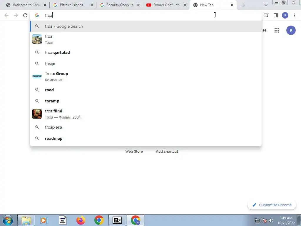Image resolution: width=301 pixels, height=226 pixels.
Task: Click the address bar containing troa
Action: point(146,15)
